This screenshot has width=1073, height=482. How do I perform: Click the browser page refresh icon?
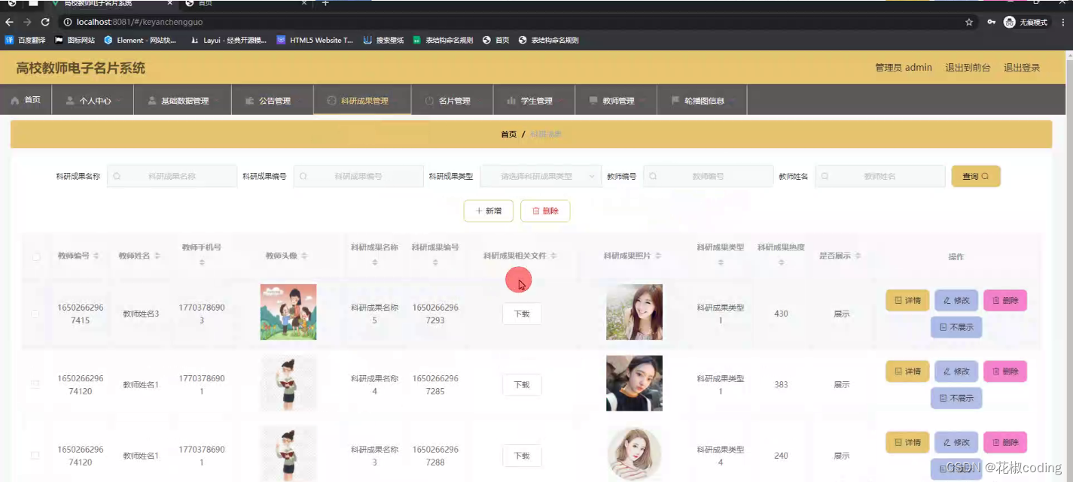point(47,22)
